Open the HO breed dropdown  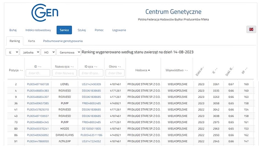(x=48, y=52)
